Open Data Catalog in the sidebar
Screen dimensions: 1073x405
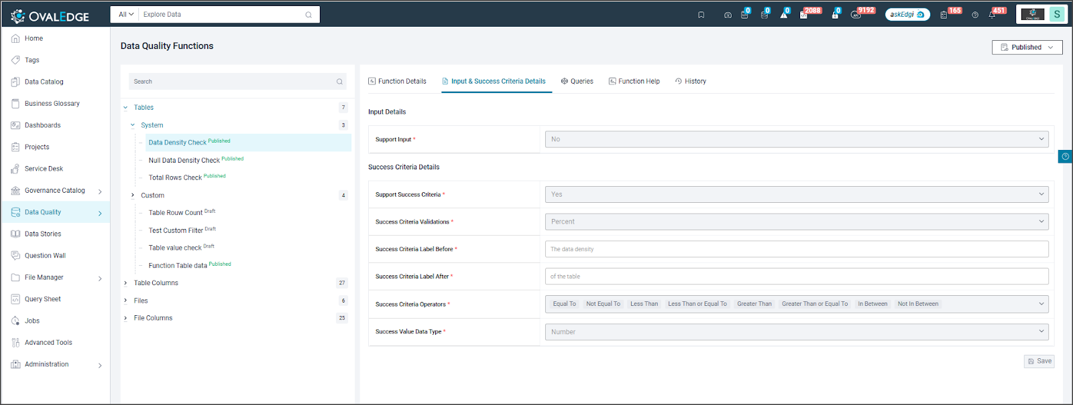(x=44, y=82)
